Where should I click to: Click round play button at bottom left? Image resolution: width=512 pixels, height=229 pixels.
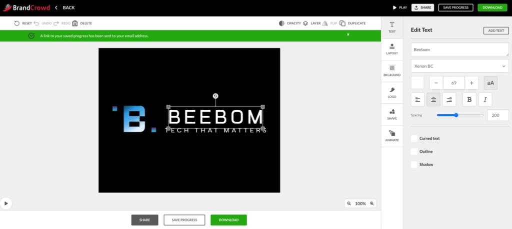[x=6, y=203]
